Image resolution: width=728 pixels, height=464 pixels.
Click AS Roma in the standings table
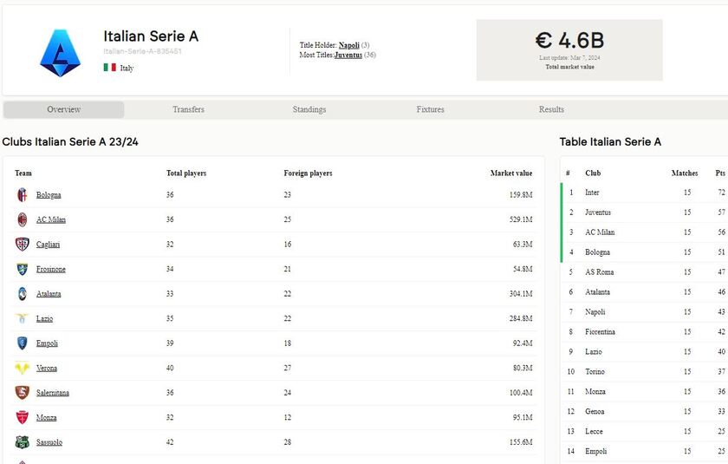[600, 272]
